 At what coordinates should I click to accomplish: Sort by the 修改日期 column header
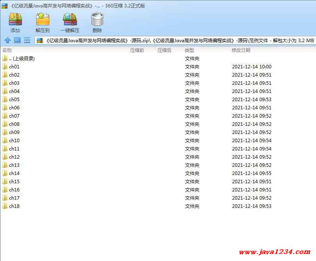[x=241, y=50]
